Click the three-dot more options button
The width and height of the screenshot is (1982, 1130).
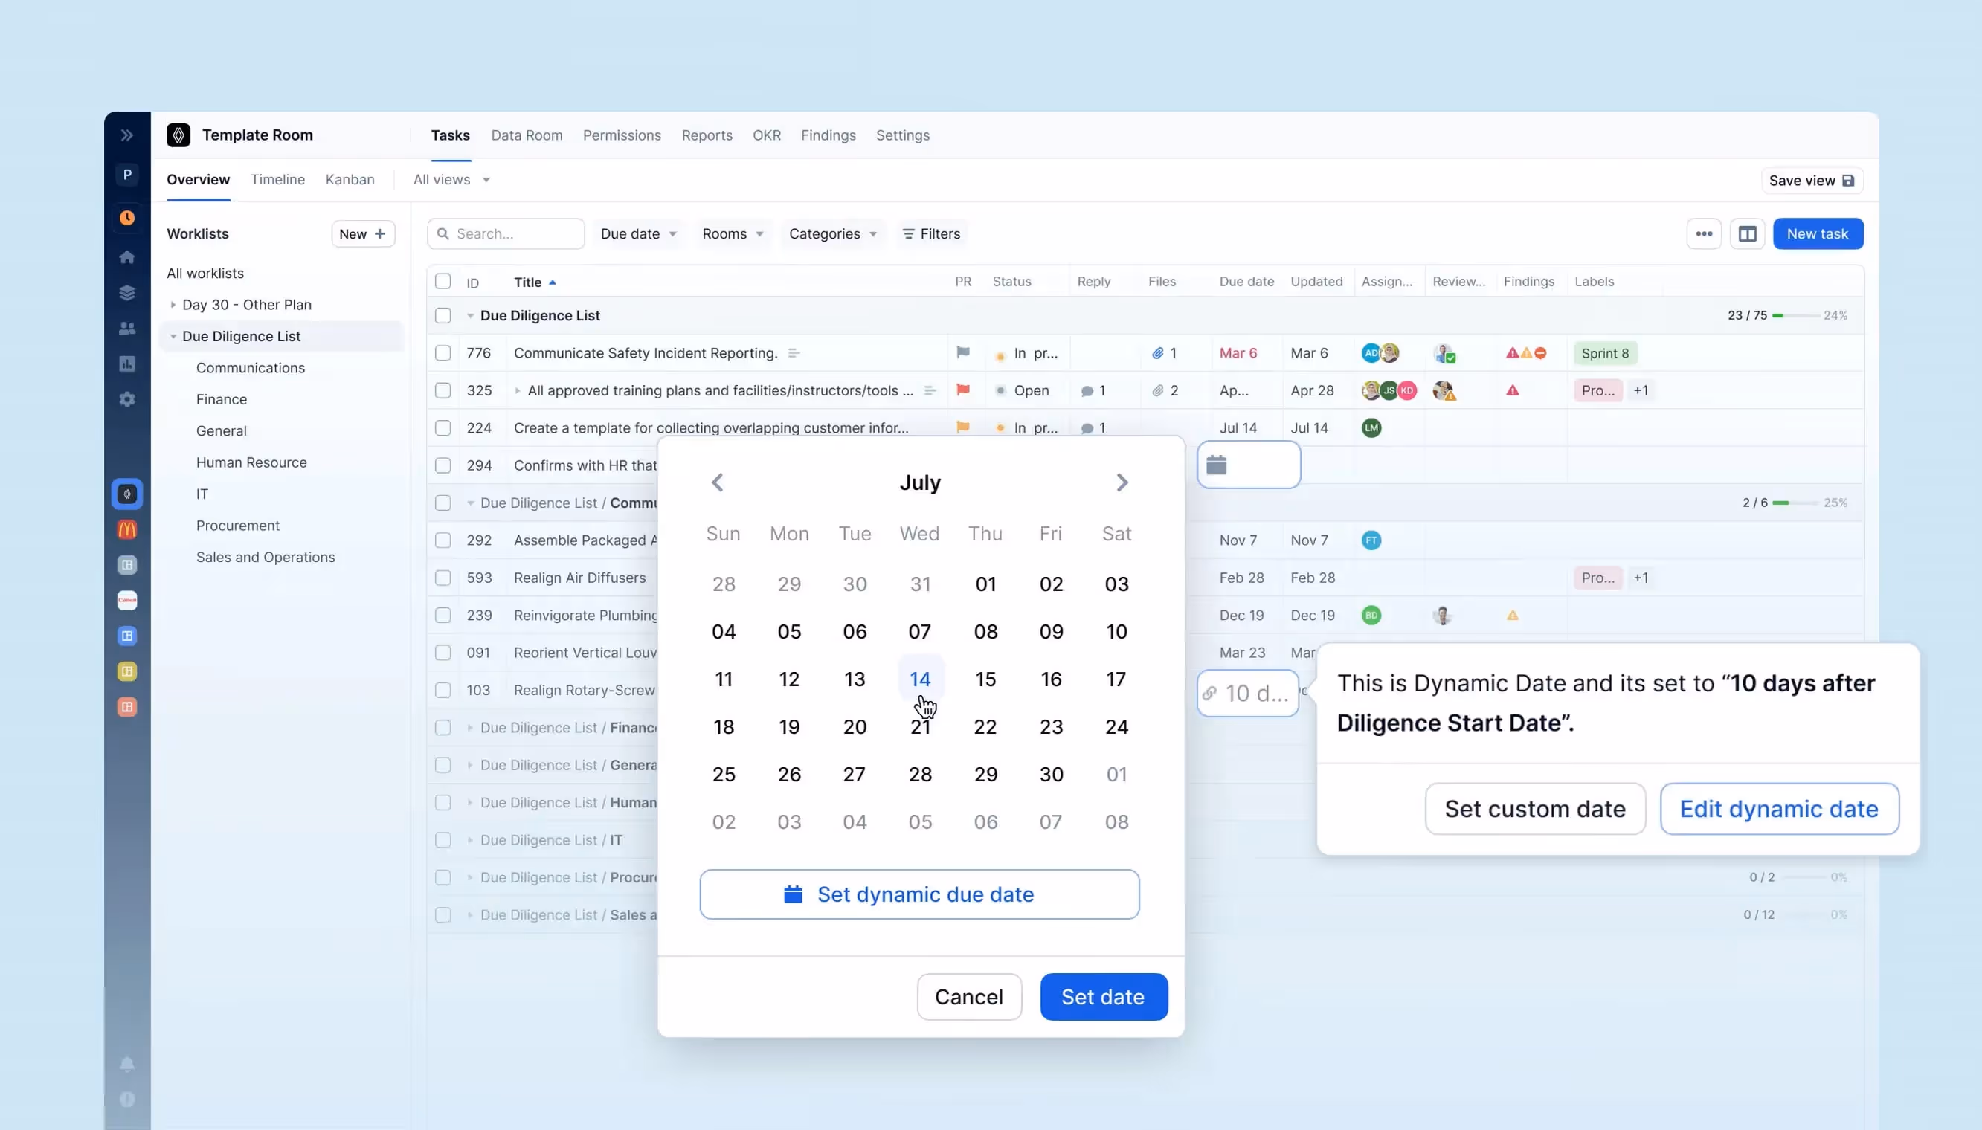[1703, 233]
